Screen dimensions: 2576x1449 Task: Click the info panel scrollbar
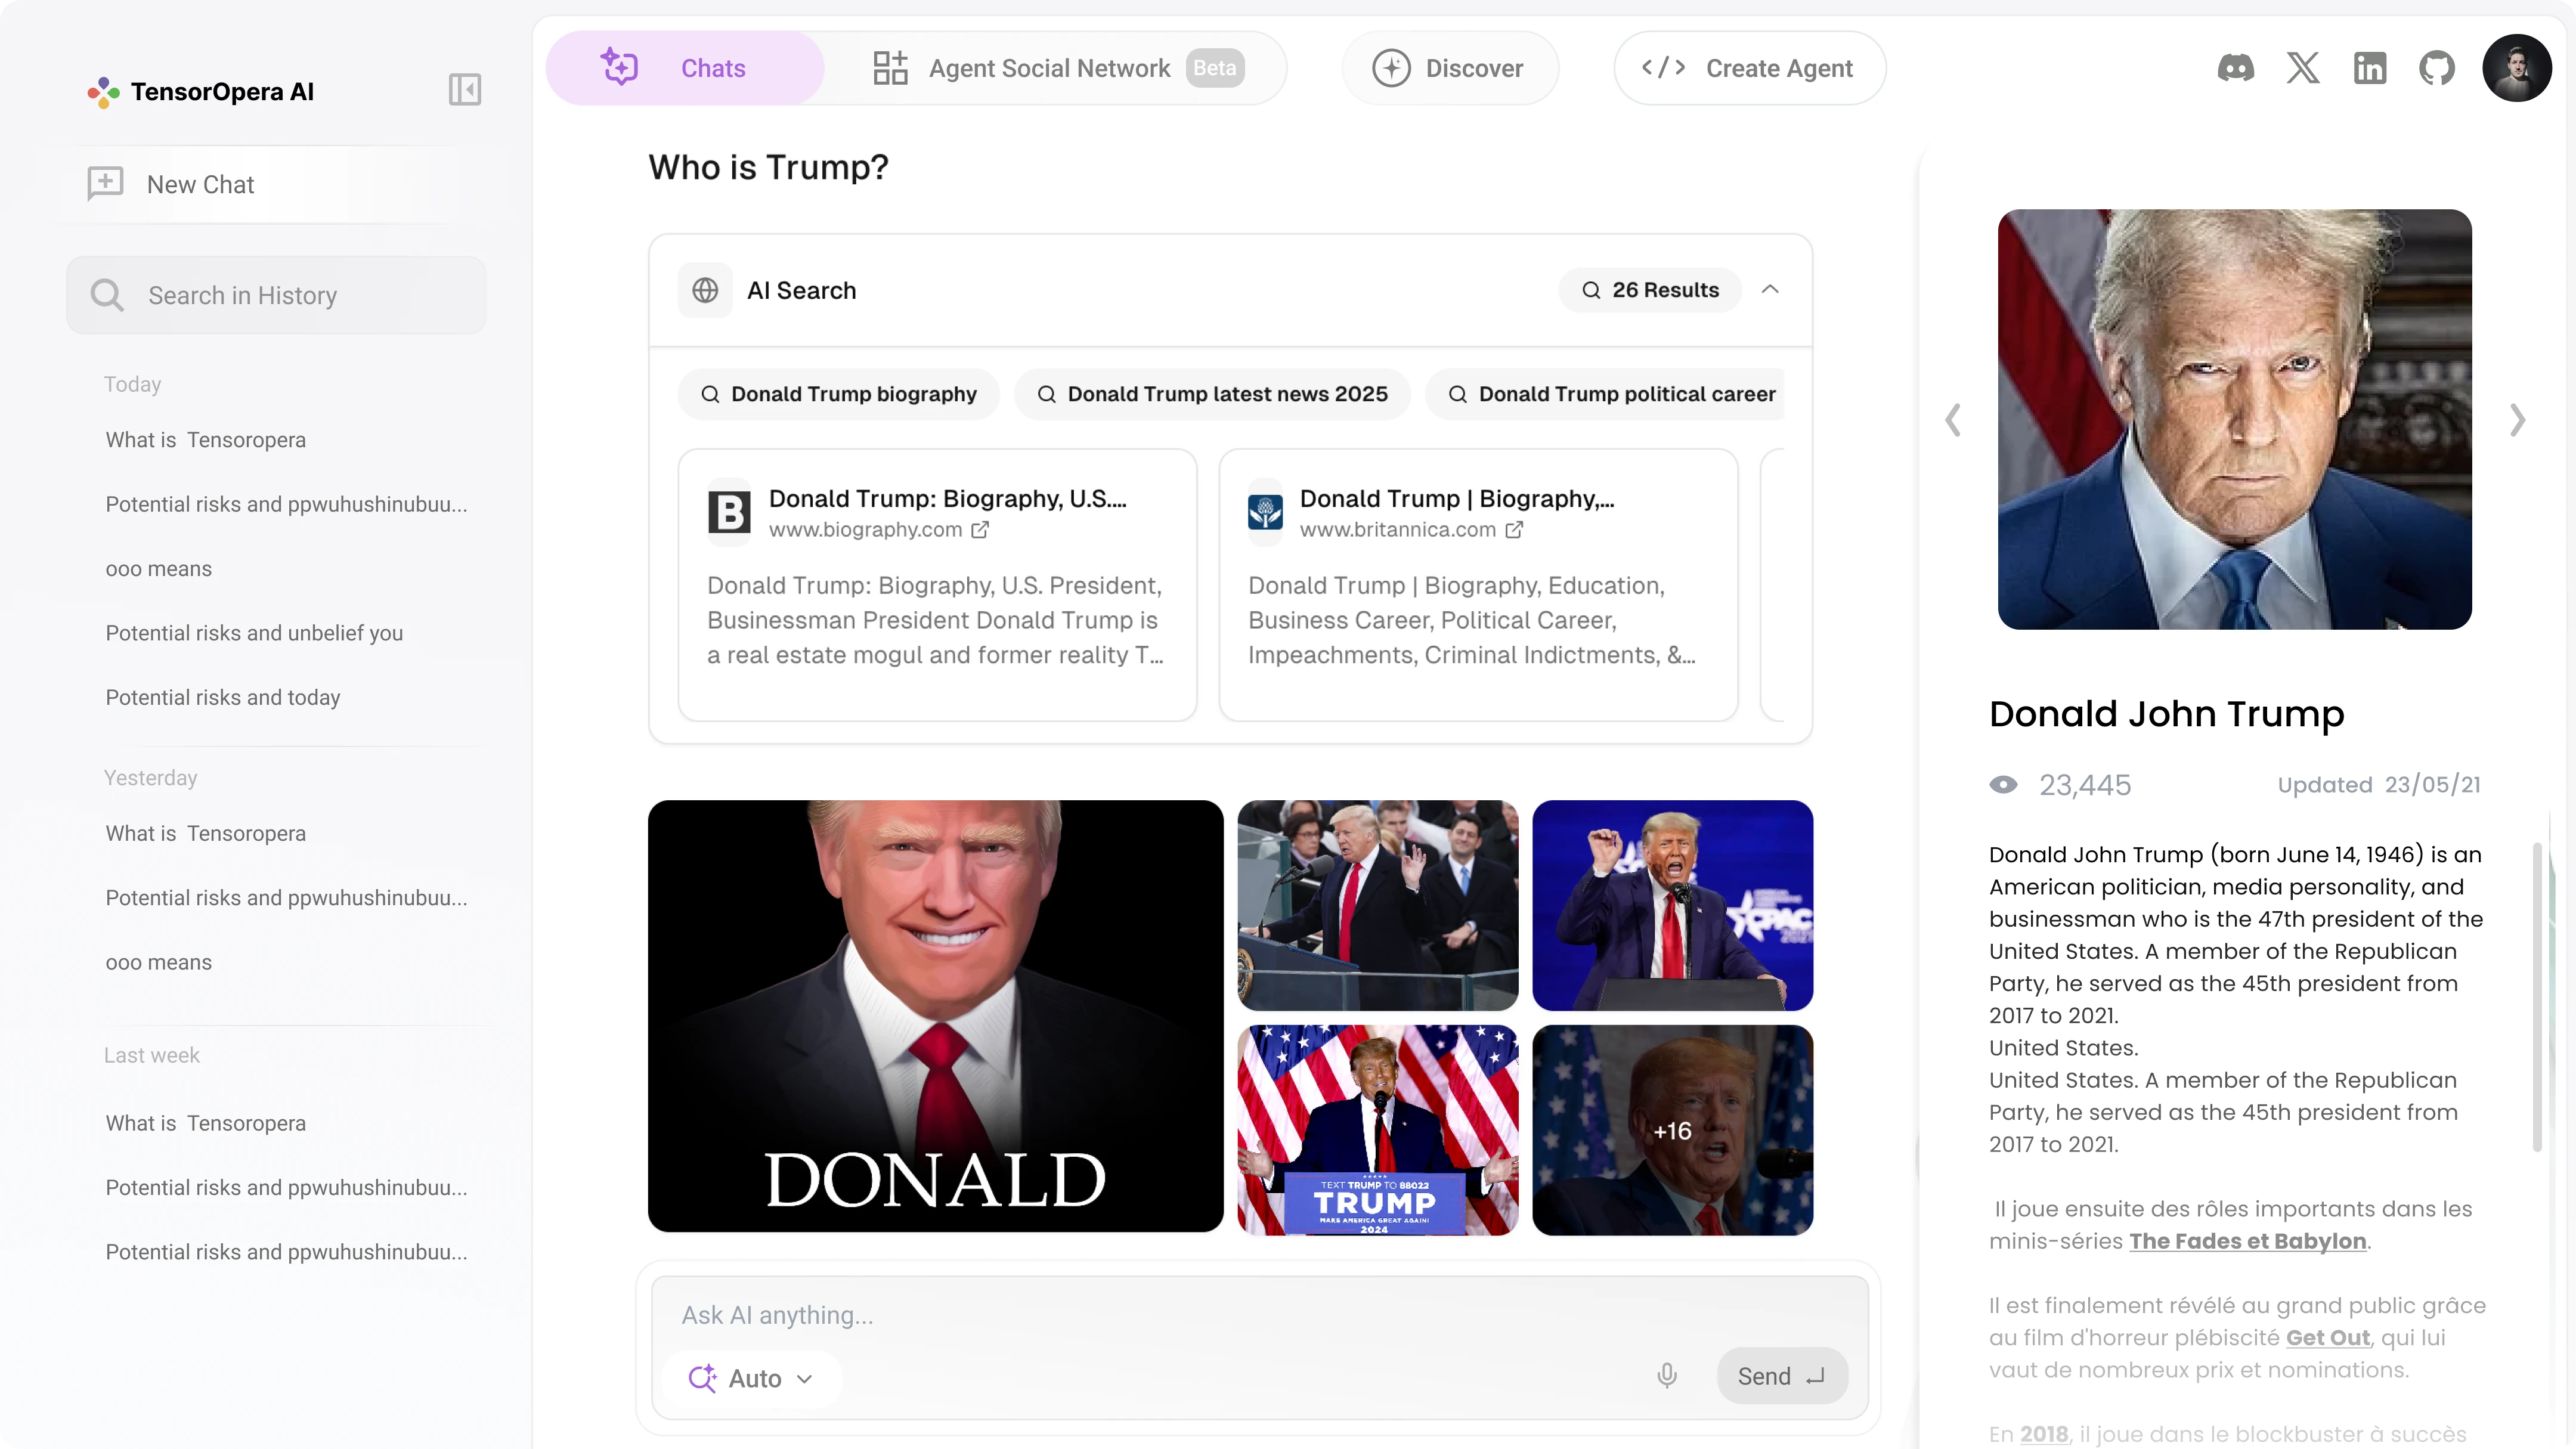pos(2536,997)
